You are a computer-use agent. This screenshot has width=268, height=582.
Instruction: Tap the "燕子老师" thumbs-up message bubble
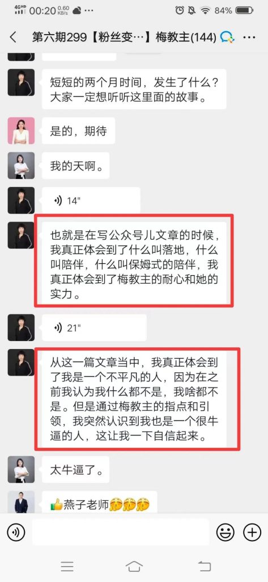pyautogui.click(x=100, y=502)
